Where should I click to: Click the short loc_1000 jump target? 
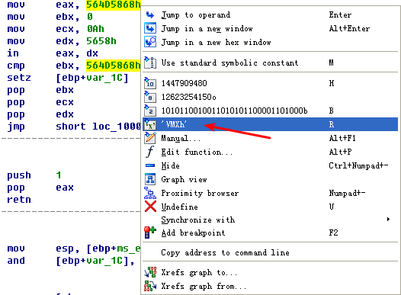click(x=98, y=127)
